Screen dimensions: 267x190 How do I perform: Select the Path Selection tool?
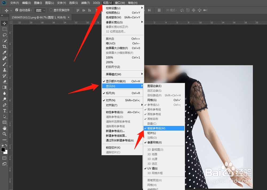coord(5,117)
